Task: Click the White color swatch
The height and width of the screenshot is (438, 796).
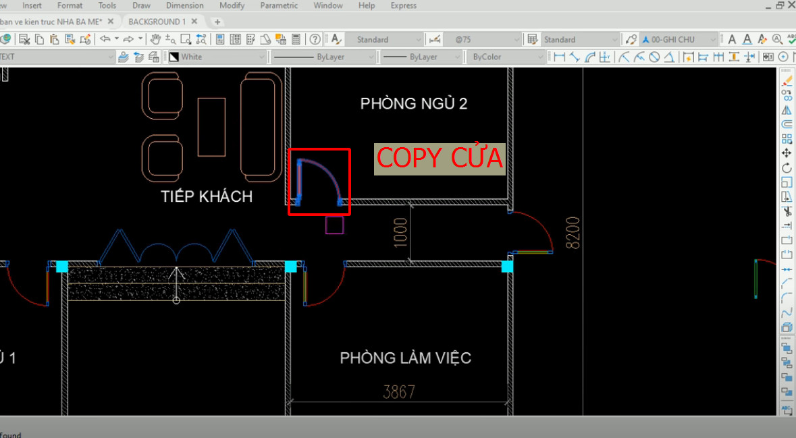Action: (x=173, y=57)
